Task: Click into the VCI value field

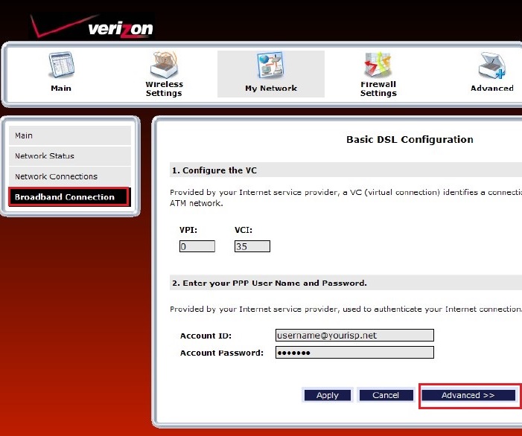Action: click(x=252, y=246)
